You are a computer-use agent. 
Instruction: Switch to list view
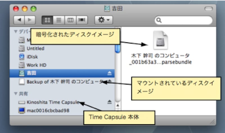(59, 20)
